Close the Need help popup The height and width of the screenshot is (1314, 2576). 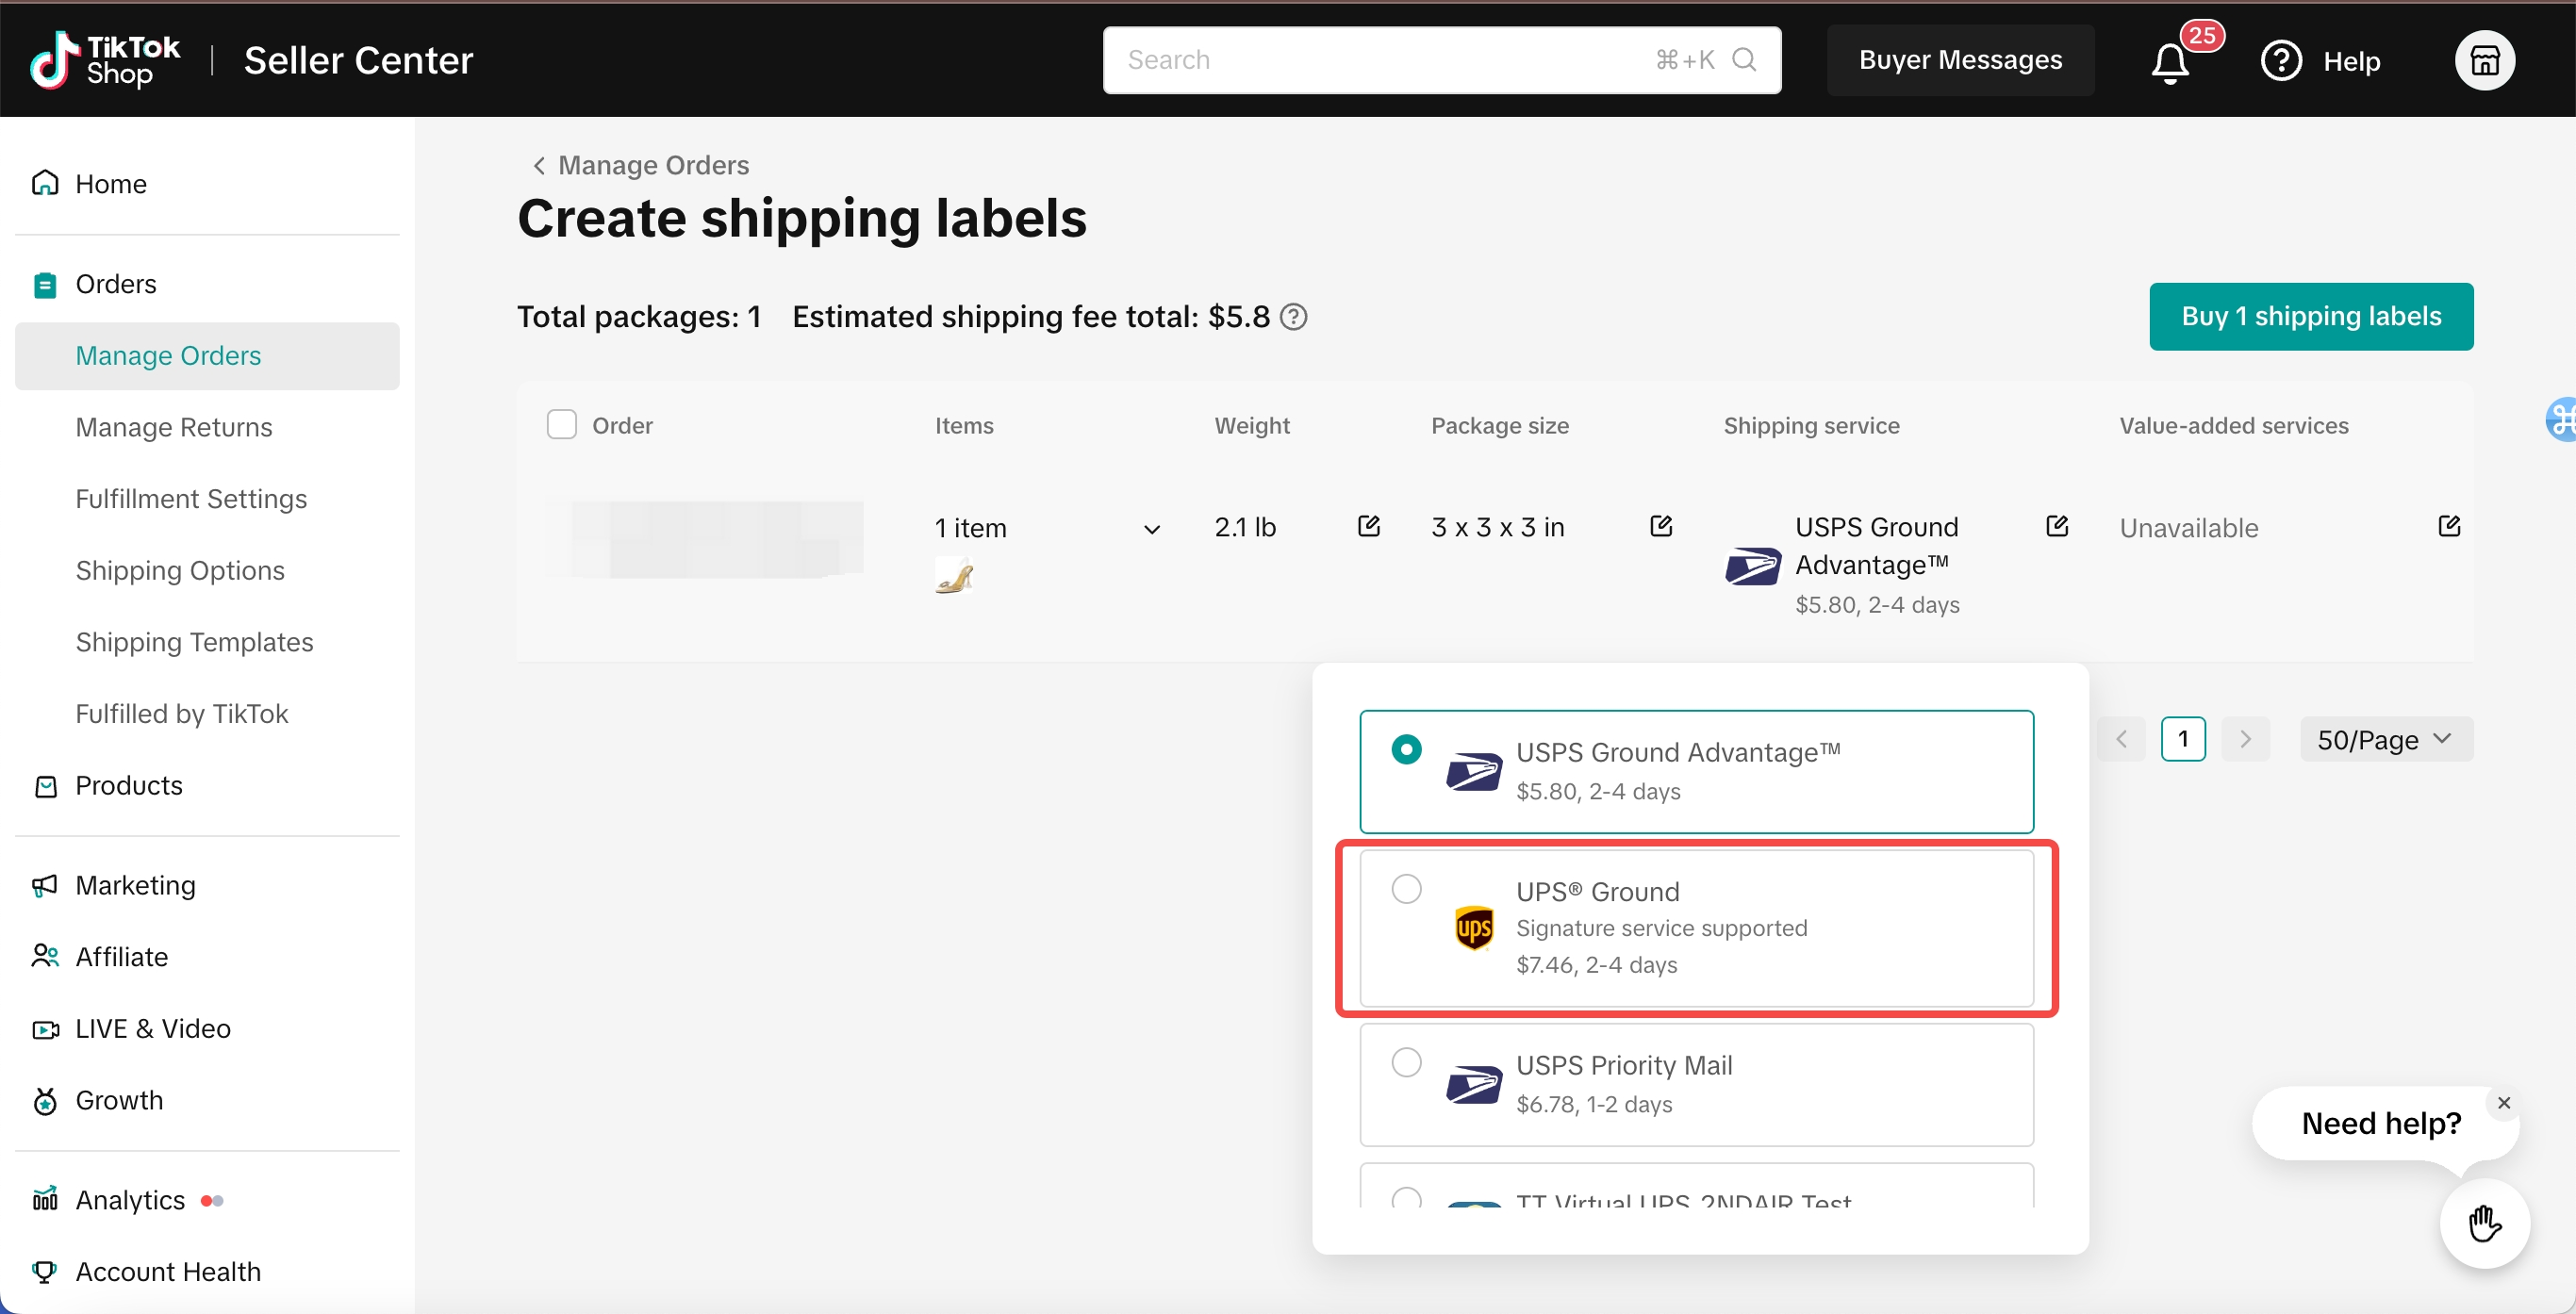click(2503, 1103)
